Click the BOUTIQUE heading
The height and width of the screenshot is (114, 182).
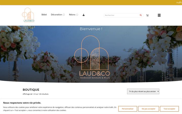coord(31,90)
